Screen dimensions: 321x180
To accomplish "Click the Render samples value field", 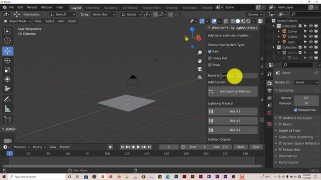I will click(306, 98).
